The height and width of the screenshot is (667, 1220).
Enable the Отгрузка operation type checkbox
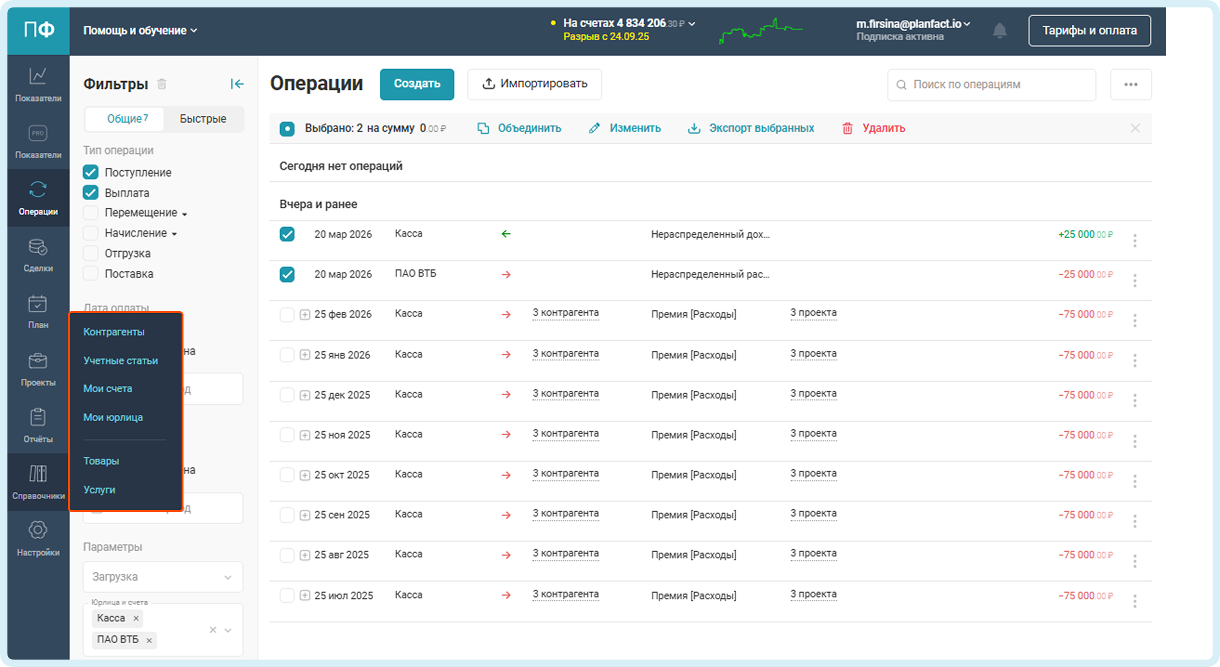(x=91, y=253)
